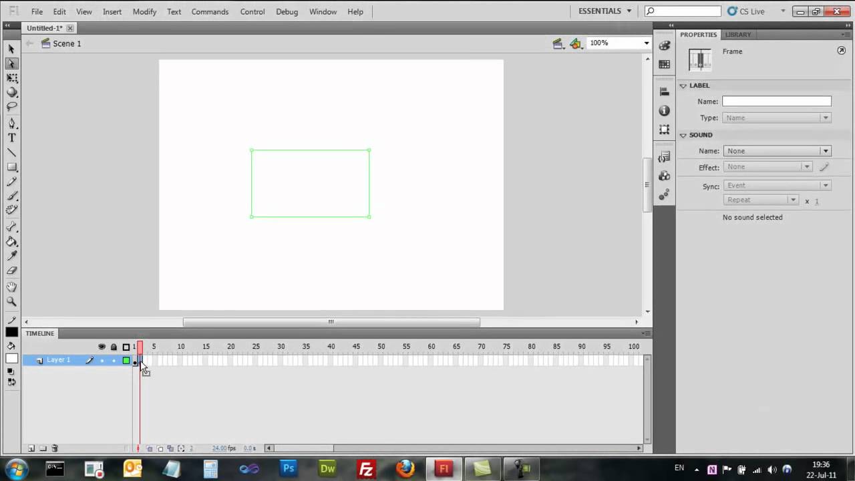855x481 pixels.
Task: Click the fill color white swatch
Action: tap(11, 359)
